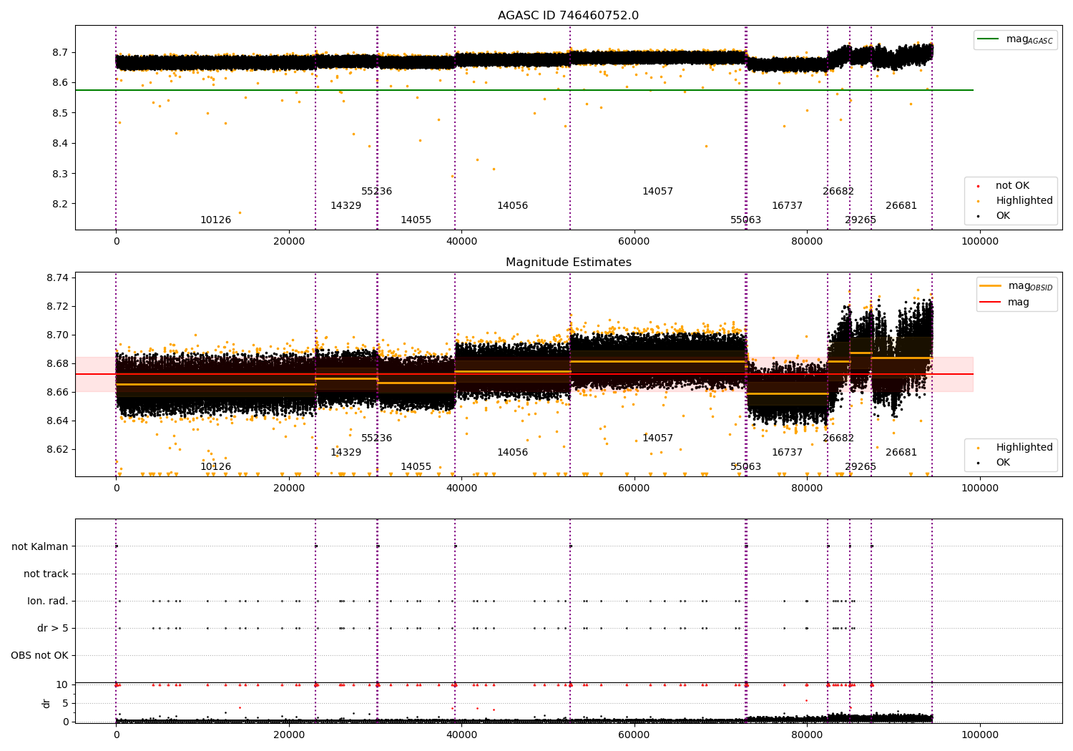Click obsid label 14056 in Magnitude Estimates plot

tap(512, 453)
